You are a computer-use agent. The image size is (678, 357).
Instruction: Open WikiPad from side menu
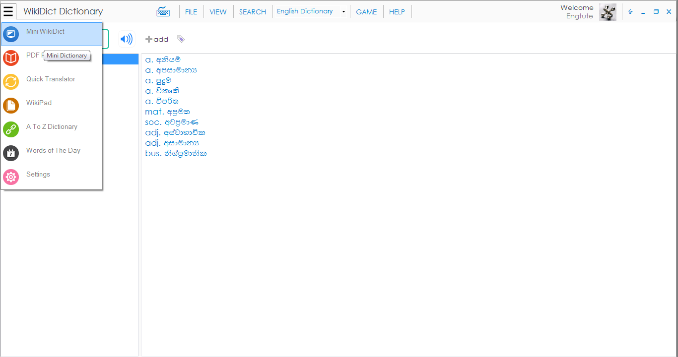[52, 106]
